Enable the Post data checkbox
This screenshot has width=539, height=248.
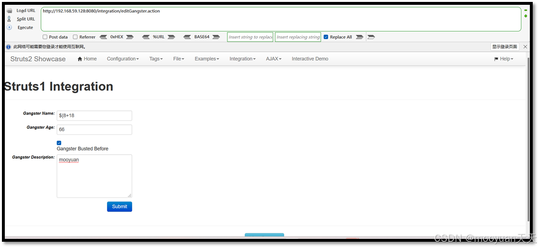tap(45, 37)
